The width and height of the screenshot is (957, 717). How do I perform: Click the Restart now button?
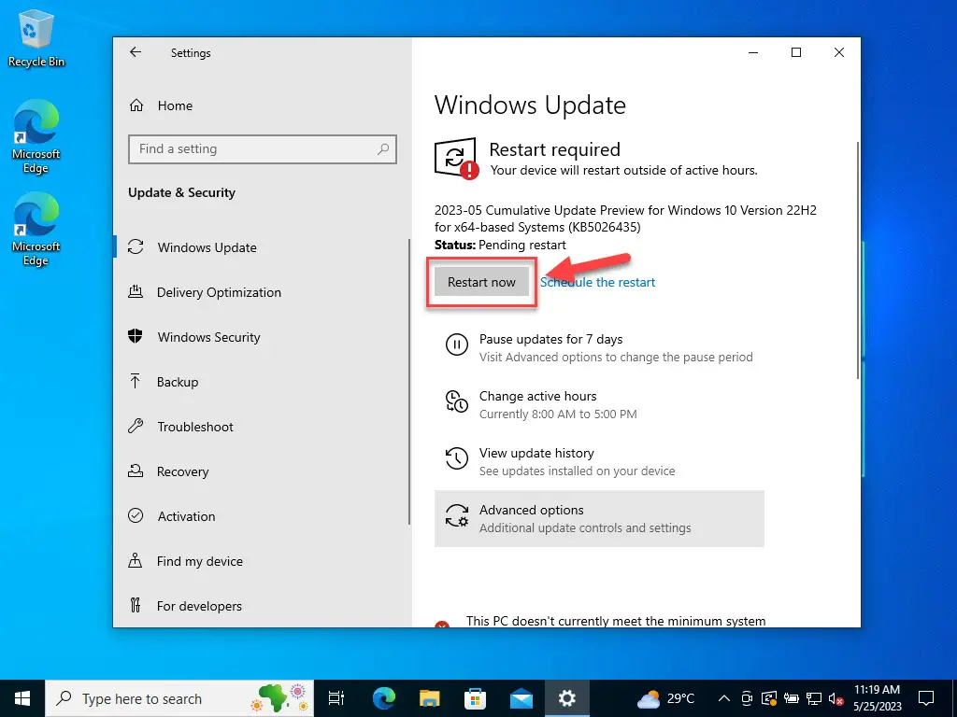pos(481,282)
